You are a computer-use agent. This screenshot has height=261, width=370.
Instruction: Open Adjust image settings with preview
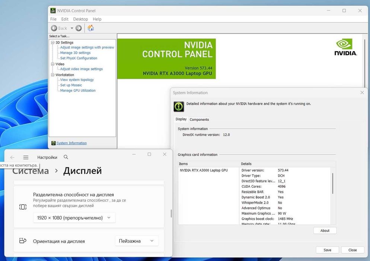(x=87, y=47)
